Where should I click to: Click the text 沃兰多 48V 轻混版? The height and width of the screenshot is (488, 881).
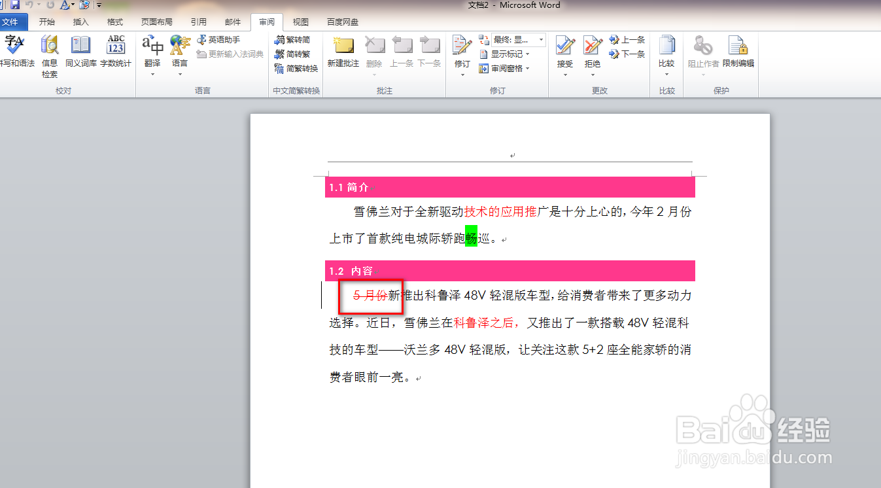point(455,351)
